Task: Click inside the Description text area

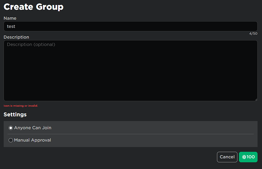Action: [x=131, y=71]
